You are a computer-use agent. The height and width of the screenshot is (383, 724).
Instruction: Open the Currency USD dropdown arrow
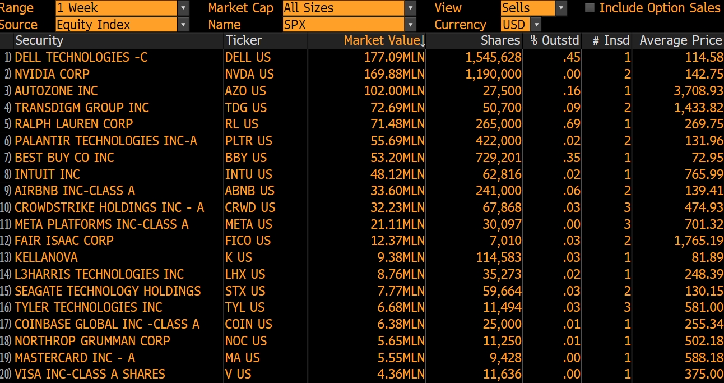click(x=536, y=25)
